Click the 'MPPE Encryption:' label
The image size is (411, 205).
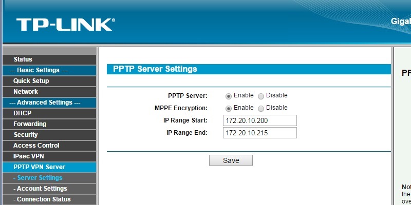[x=181, y=108]
